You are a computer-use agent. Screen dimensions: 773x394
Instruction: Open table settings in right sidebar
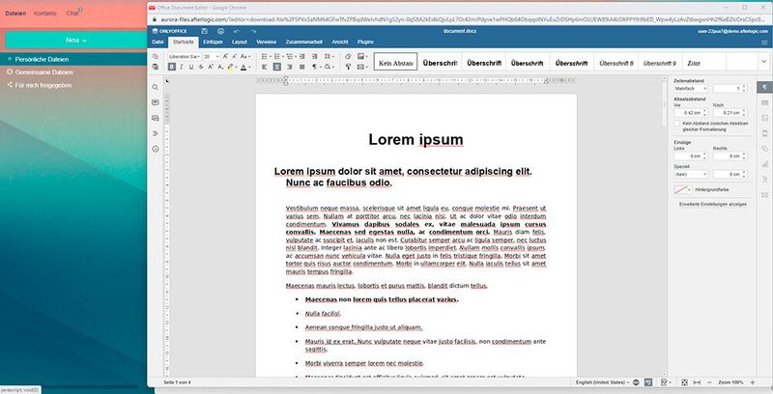click(x=763, y=104)
